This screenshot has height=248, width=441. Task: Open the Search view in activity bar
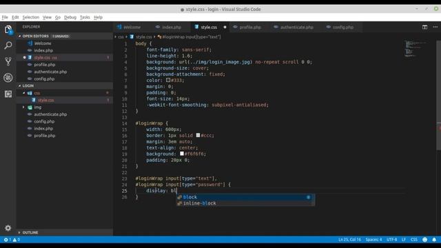(8, 45)
